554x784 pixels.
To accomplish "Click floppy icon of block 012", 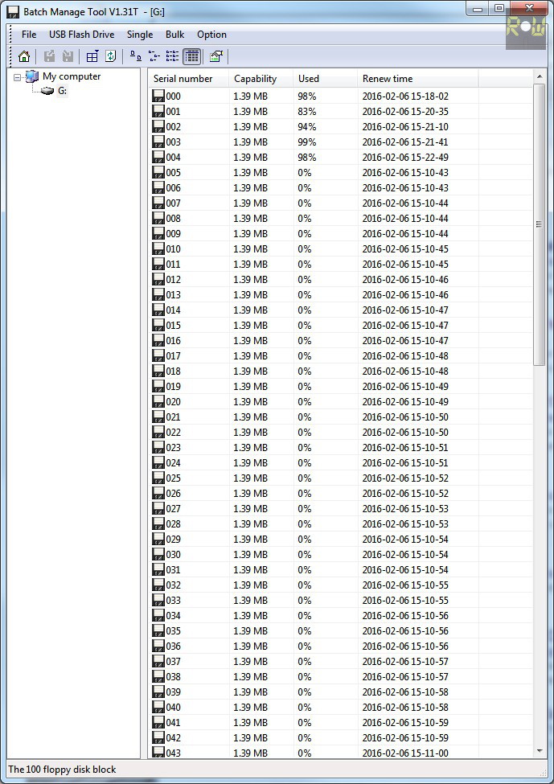I will [158, 280].
